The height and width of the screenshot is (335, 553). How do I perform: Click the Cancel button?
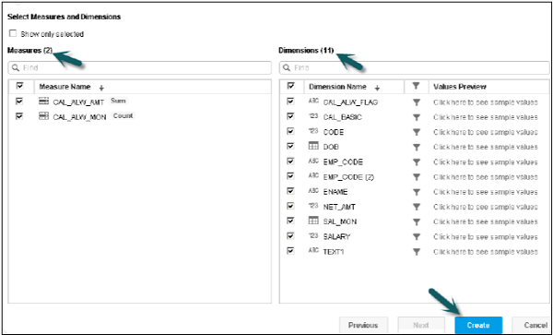(x=532, y=325)
